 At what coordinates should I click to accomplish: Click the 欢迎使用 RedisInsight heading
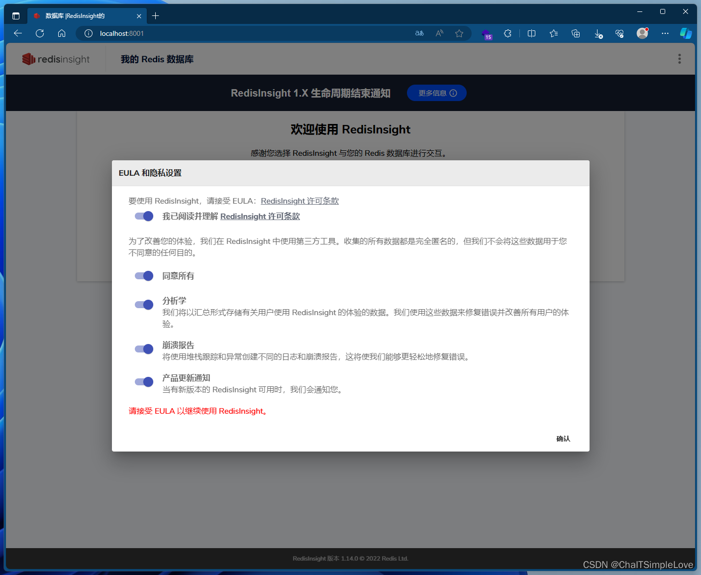[351, 129]
